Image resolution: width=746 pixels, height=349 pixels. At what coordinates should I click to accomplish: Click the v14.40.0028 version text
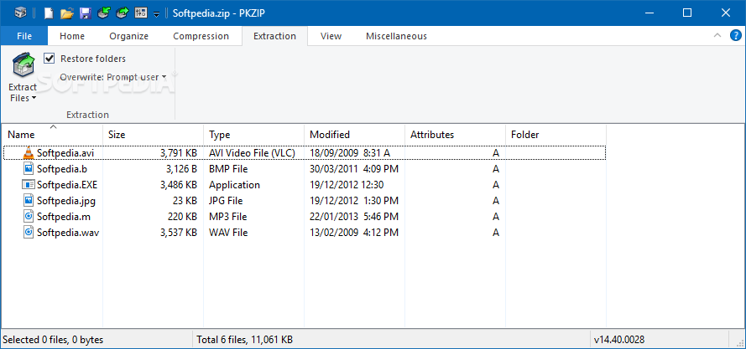(619, 340)
